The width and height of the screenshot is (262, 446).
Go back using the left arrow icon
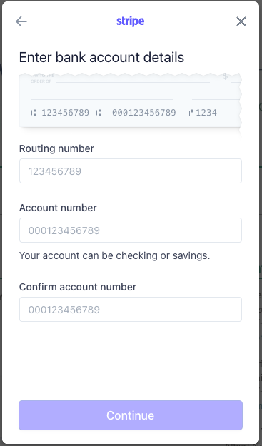tap(21, 21)
